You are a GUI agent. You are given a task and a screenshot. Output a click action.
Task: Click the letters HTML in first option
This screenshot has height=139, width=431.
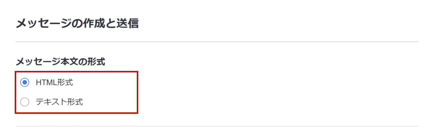click(45, 83)
